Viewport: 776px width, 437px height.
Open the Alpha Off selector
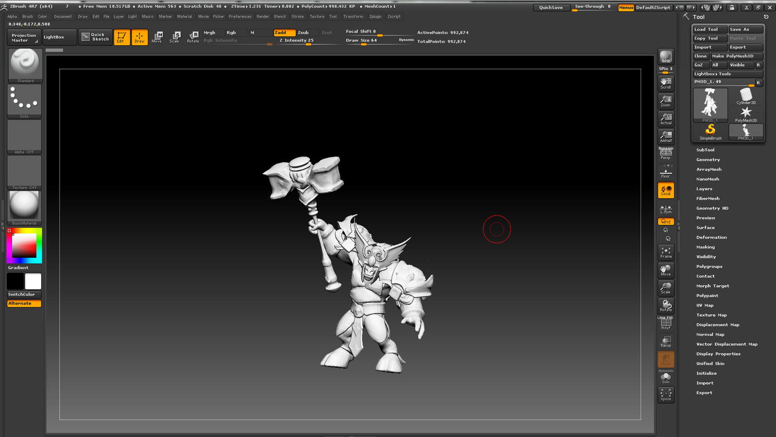point(24,136)
